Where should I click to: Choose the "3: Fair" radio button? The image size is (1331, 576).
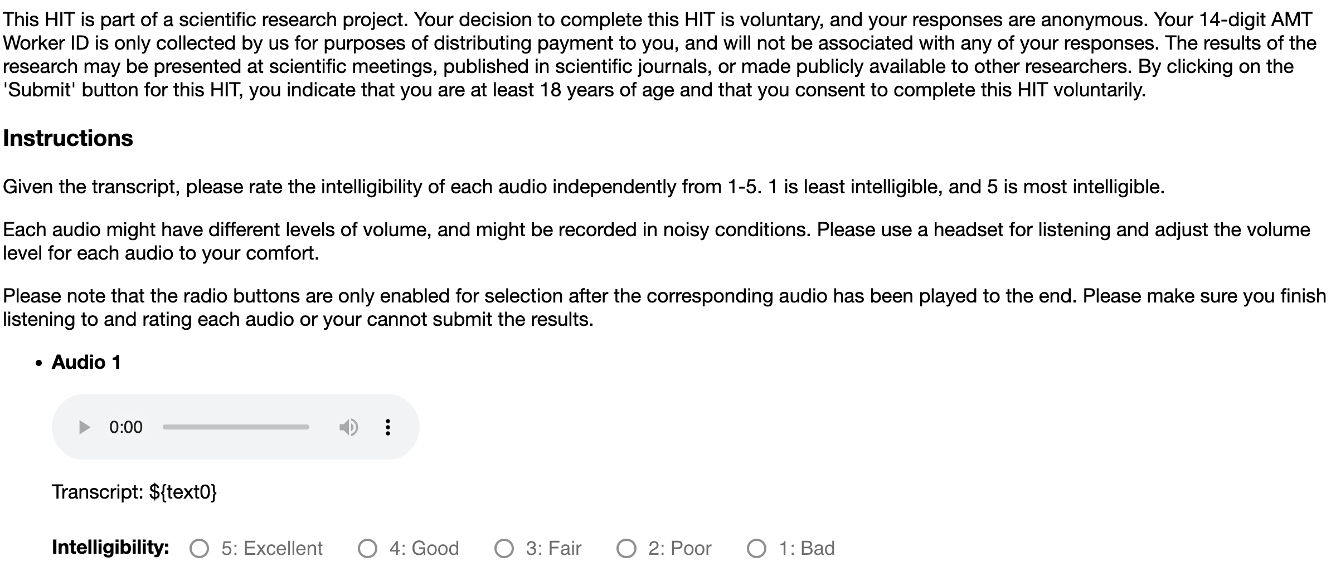tap(504, 549)
